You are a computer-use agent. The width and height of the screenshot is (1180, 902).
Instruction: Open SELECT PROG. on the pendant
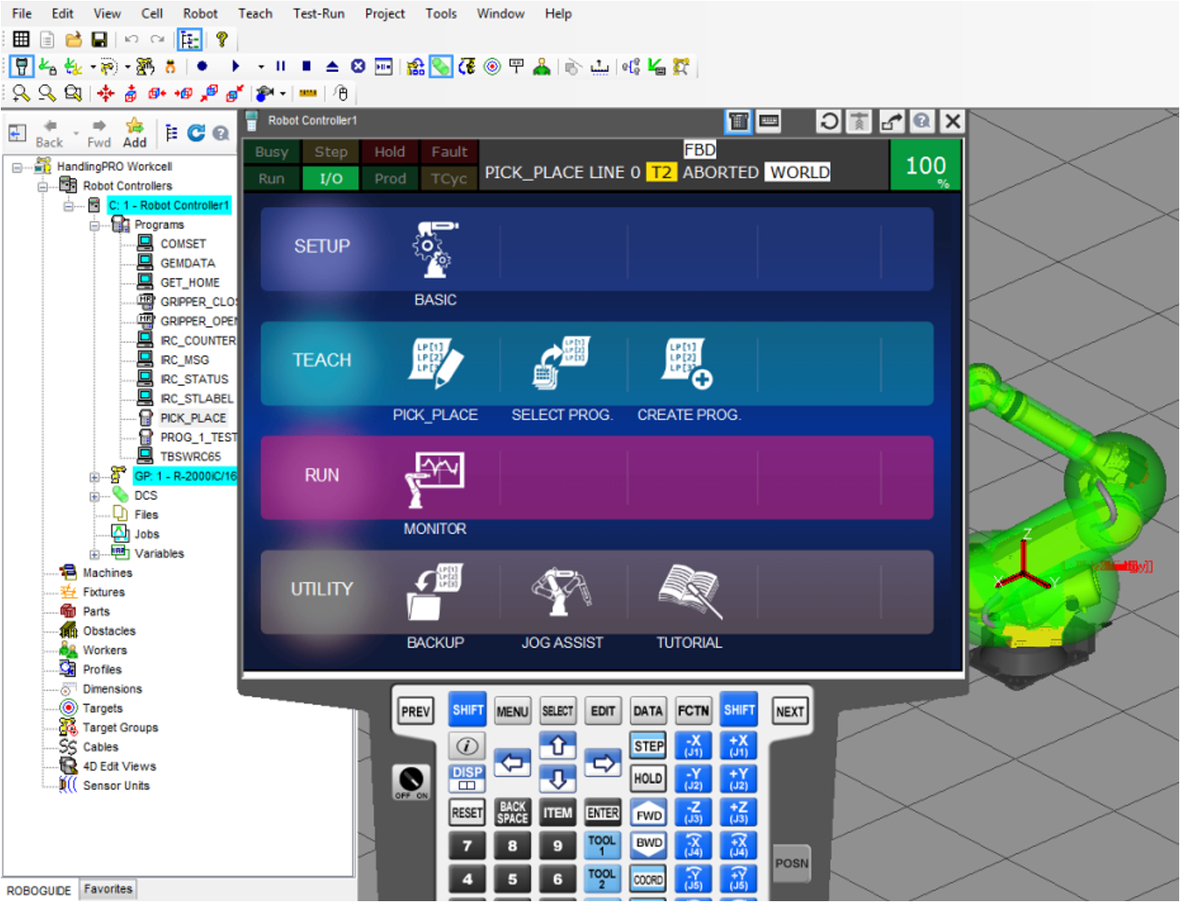click(x=562, y=363)
